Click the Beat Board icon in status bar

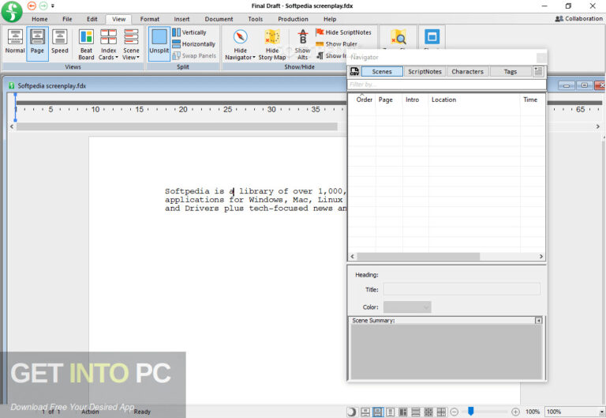point(402,412)
